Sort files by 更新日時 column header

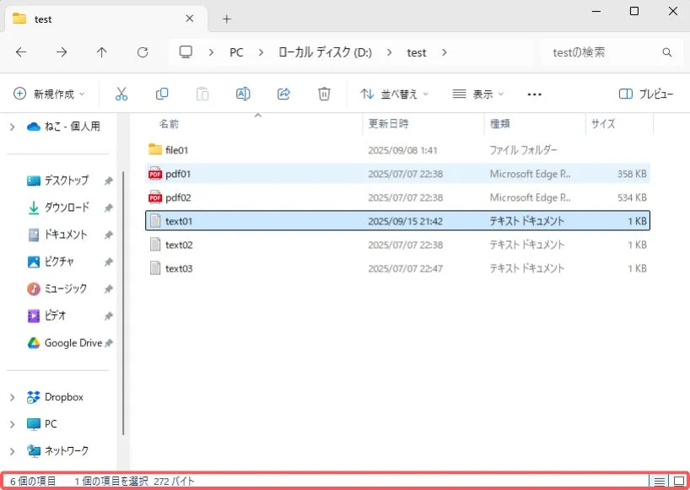pos(389,124)
